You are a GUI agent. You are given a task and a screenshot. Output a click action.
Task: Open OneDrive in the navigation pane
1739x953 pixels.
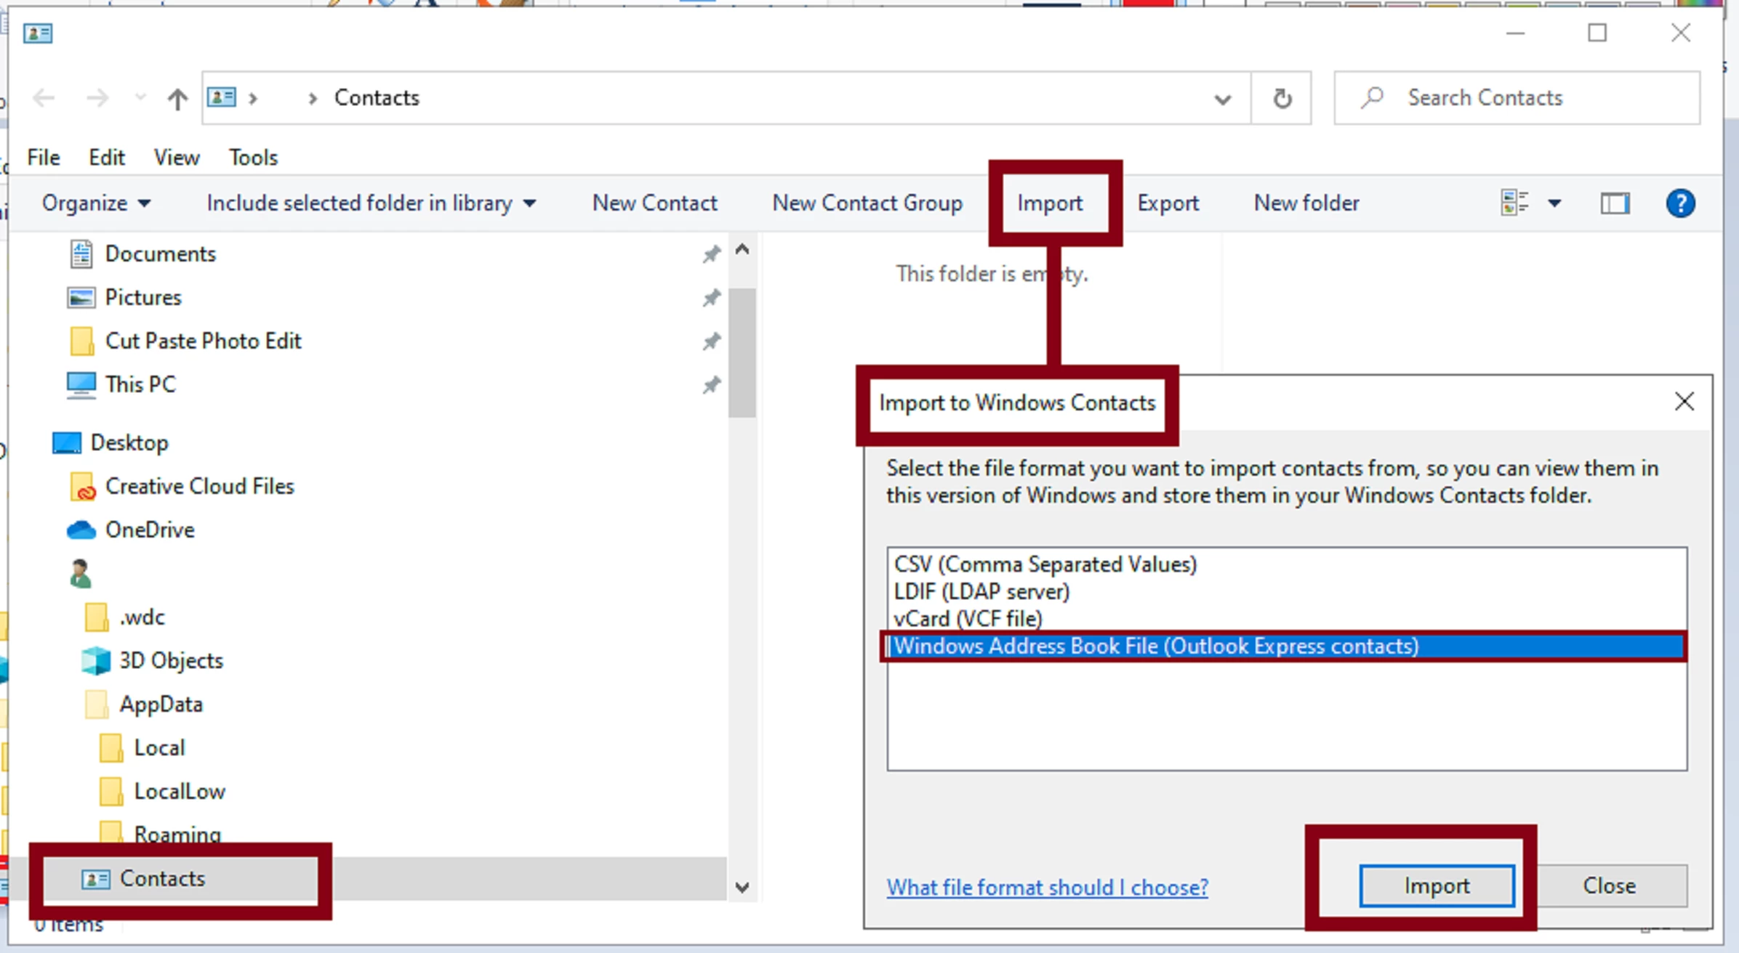[x=150, y=530]
